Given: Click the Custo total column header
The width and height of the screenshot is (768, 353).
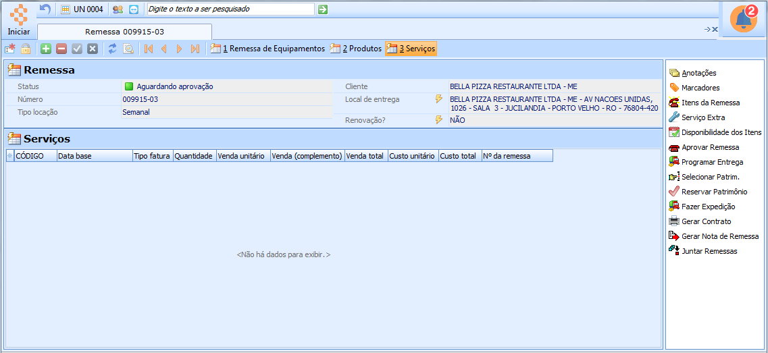Looking at the screenshot, I should [x=460, y=156].
